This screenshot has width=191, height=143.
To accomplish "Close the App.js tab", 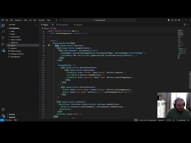I will 53,25.
